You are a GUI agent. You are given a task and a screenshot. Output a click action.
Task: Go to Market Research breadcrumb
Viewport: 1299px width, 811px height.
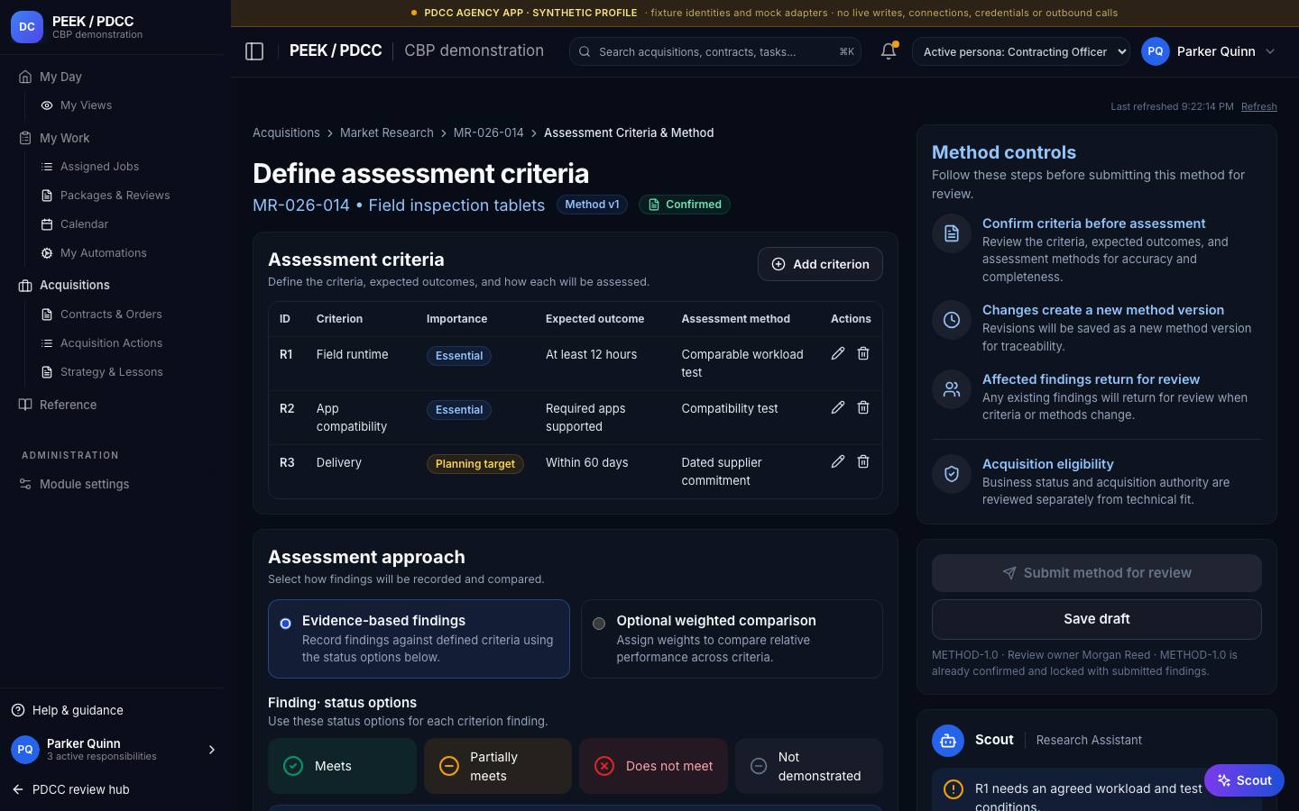coord(386,132)
